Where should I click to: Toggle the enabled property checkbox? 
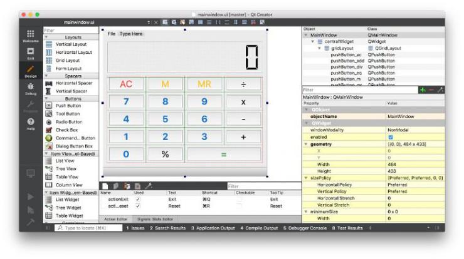click(x=391, y=136)
